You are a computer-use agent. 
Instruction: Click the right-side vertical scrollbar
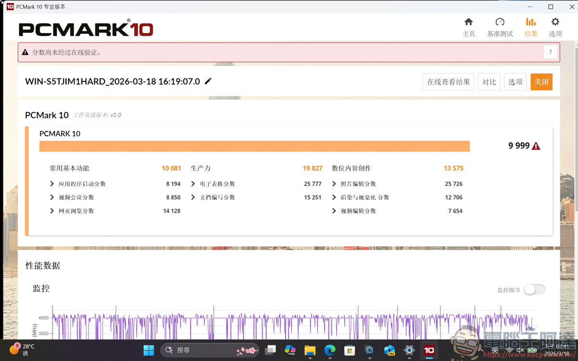coord(575,144)
